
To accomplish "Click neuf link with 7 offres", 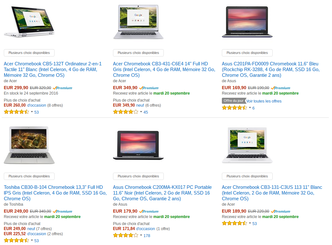I will pyautogui.click(x=31, y=229).
